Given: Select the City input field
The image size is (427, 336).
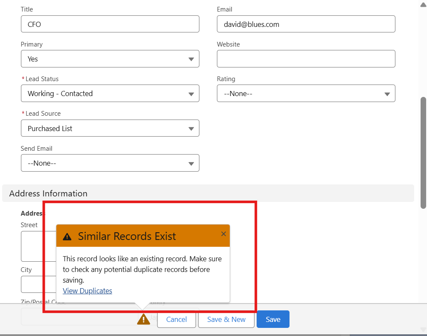Looking at the screenshot, I should point(38,284).
